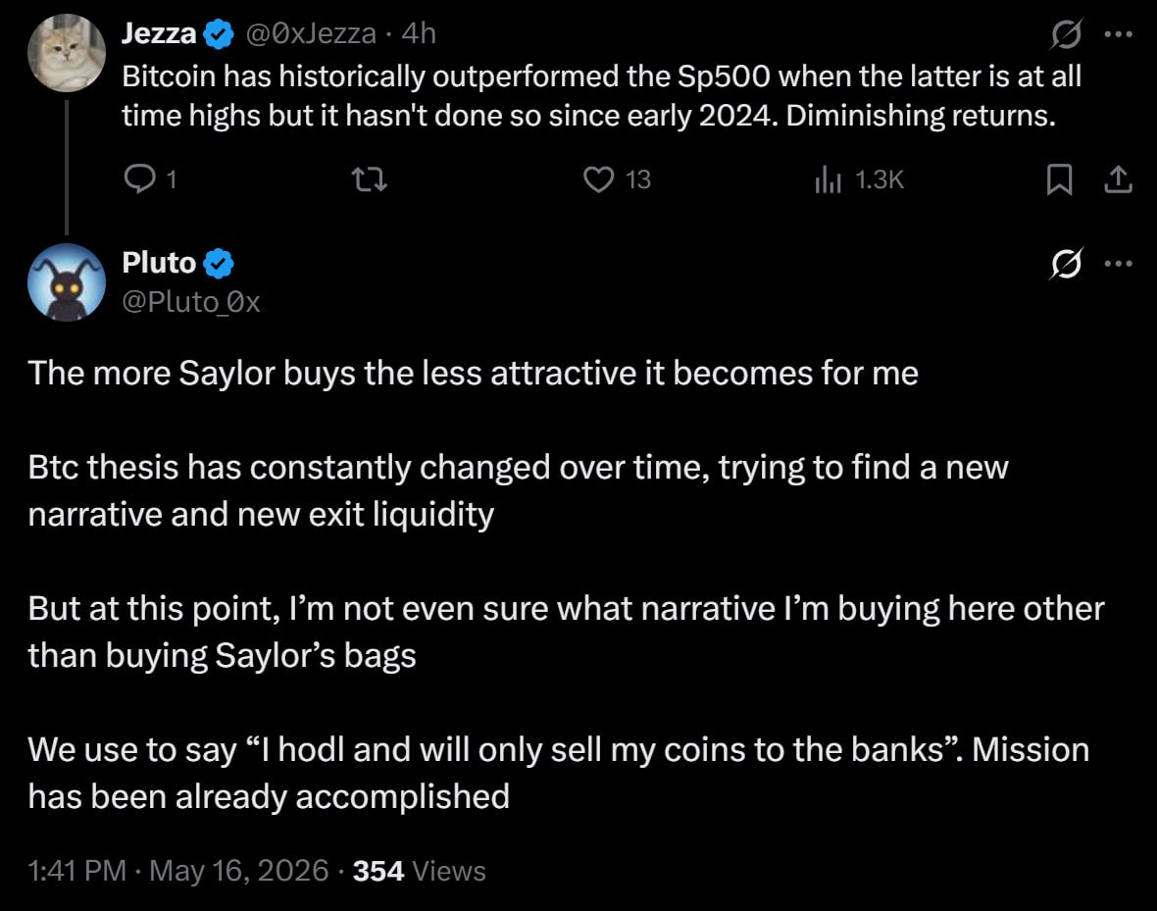Share Jezza's tweet via share icon

[x=1118, y=178]
